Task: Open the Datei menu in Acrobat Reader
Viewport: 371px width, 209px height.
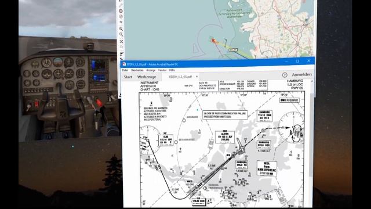Action: pos(125,70)
